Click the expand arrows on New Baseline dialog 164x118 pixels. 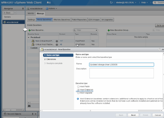pos(163,49)
